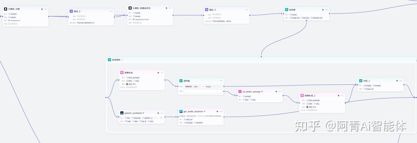Click the speech_synthesis node icon
Image resolution: width=417 pixels, height=143 pixels.
(x=122, y=113)
